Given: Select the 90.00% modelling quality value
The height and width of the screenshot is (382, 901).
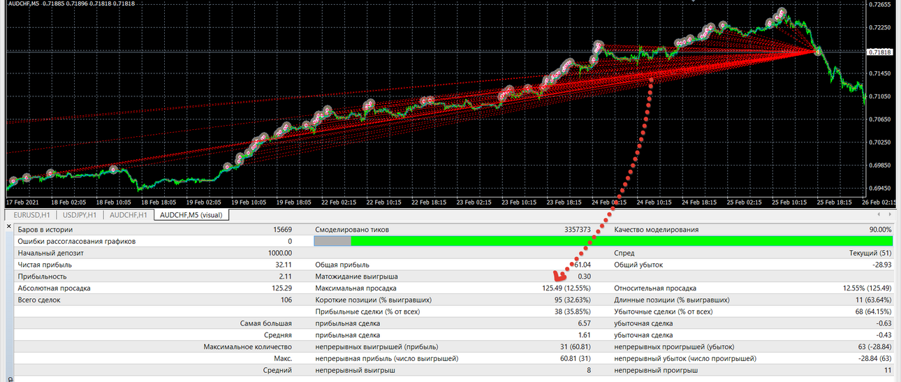Looking at the screenshot, I should click(880, 229).
